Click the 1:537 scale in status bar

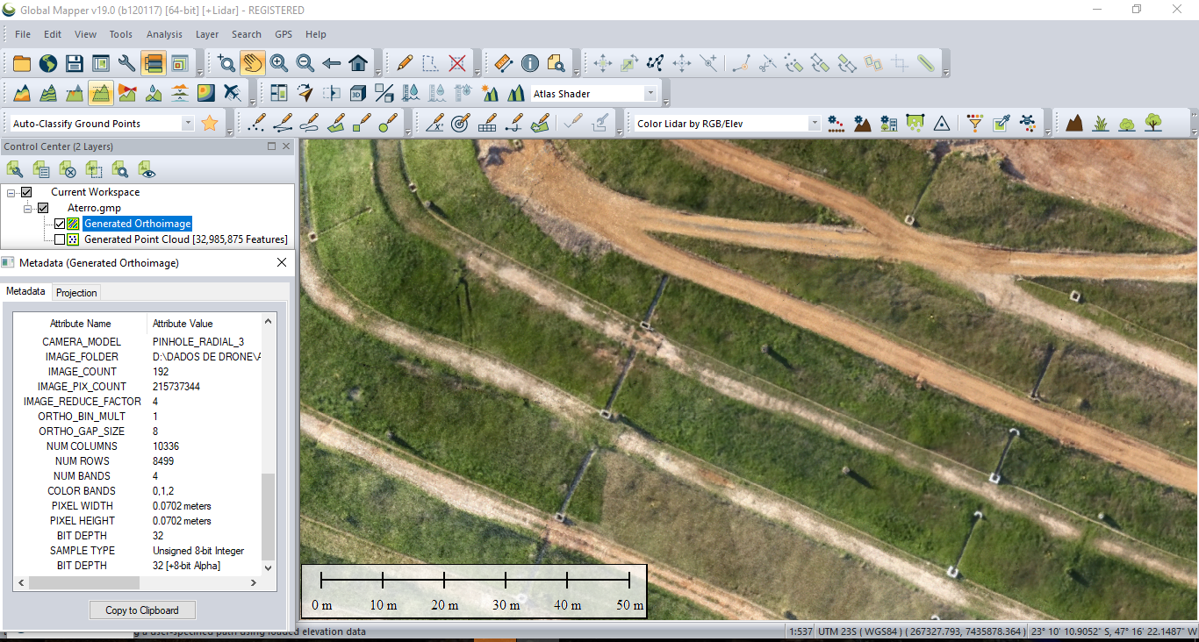[x=801, y=631]
